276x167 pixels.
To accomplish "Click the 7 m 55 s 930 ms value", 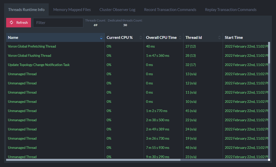I will tap(158, 148).
